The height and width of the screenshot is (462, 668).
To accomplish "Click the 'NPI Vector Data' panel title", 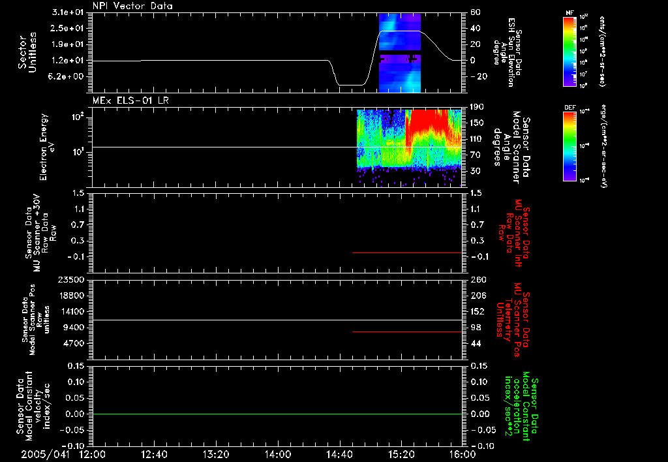I will (x=132, y=6).
